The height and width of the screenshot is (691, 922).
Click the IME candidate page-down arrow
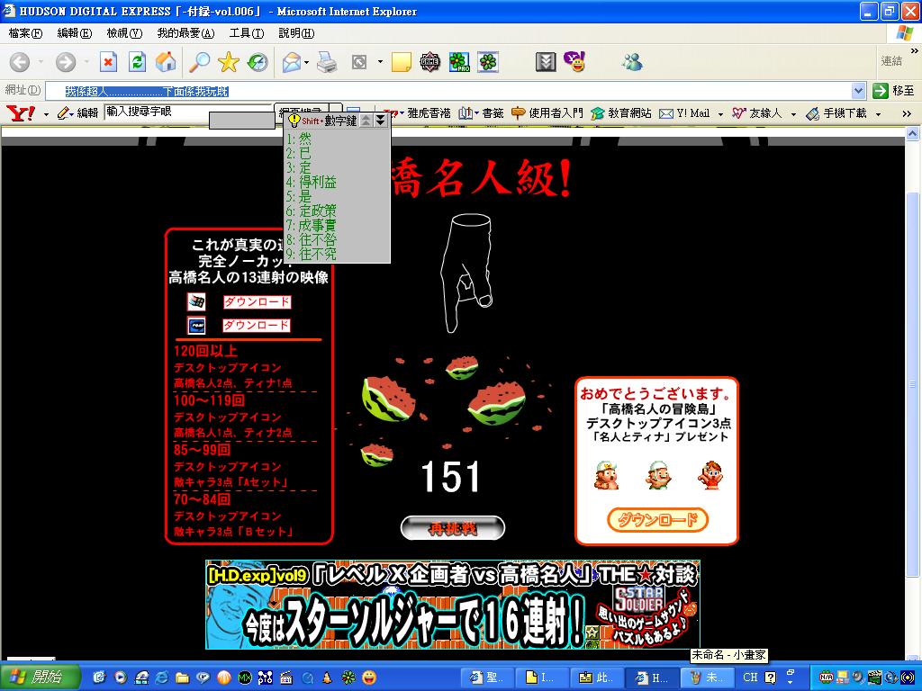pos(381,120)
